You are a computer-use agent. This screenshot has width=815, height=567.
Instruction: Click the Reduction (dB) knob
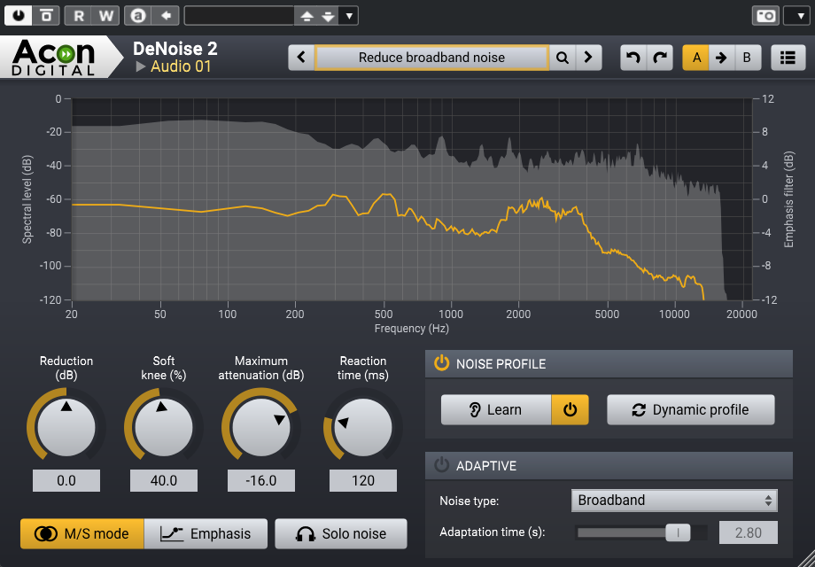click(x=66, y=428)
